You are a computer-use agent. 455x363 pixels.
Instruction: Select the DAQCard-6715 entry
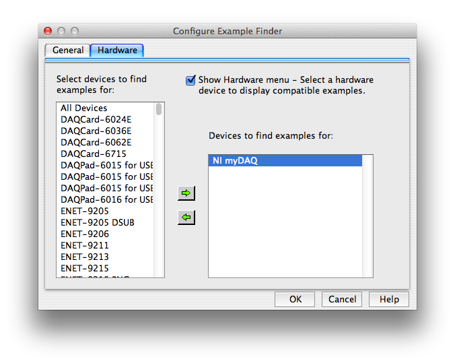[x=94, y=154]
